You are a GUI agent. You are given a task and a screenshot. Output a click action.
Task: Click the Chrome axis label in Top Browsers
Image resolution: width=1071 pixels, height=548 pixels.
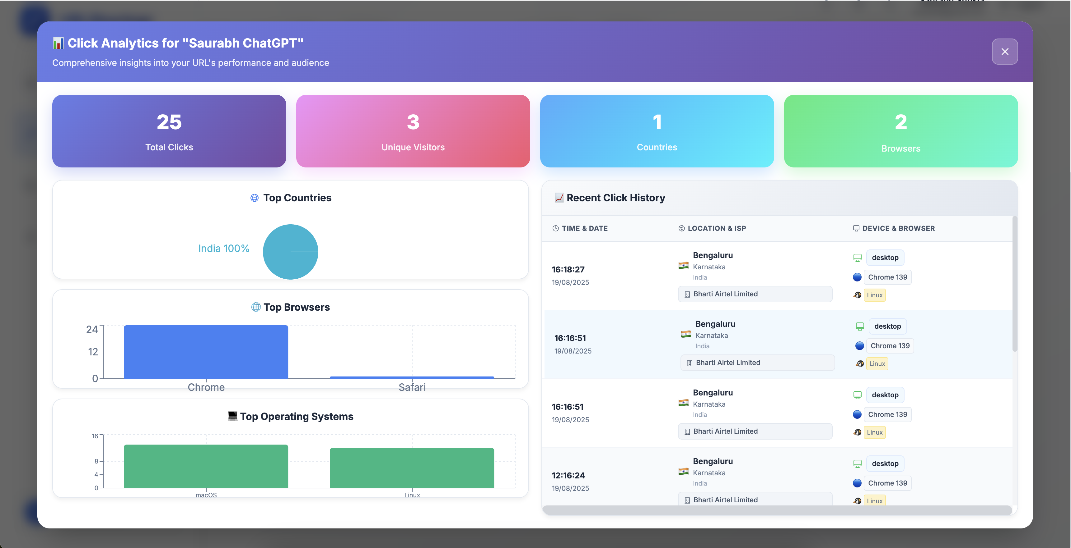pyautogui.click(x=206, y=387)
